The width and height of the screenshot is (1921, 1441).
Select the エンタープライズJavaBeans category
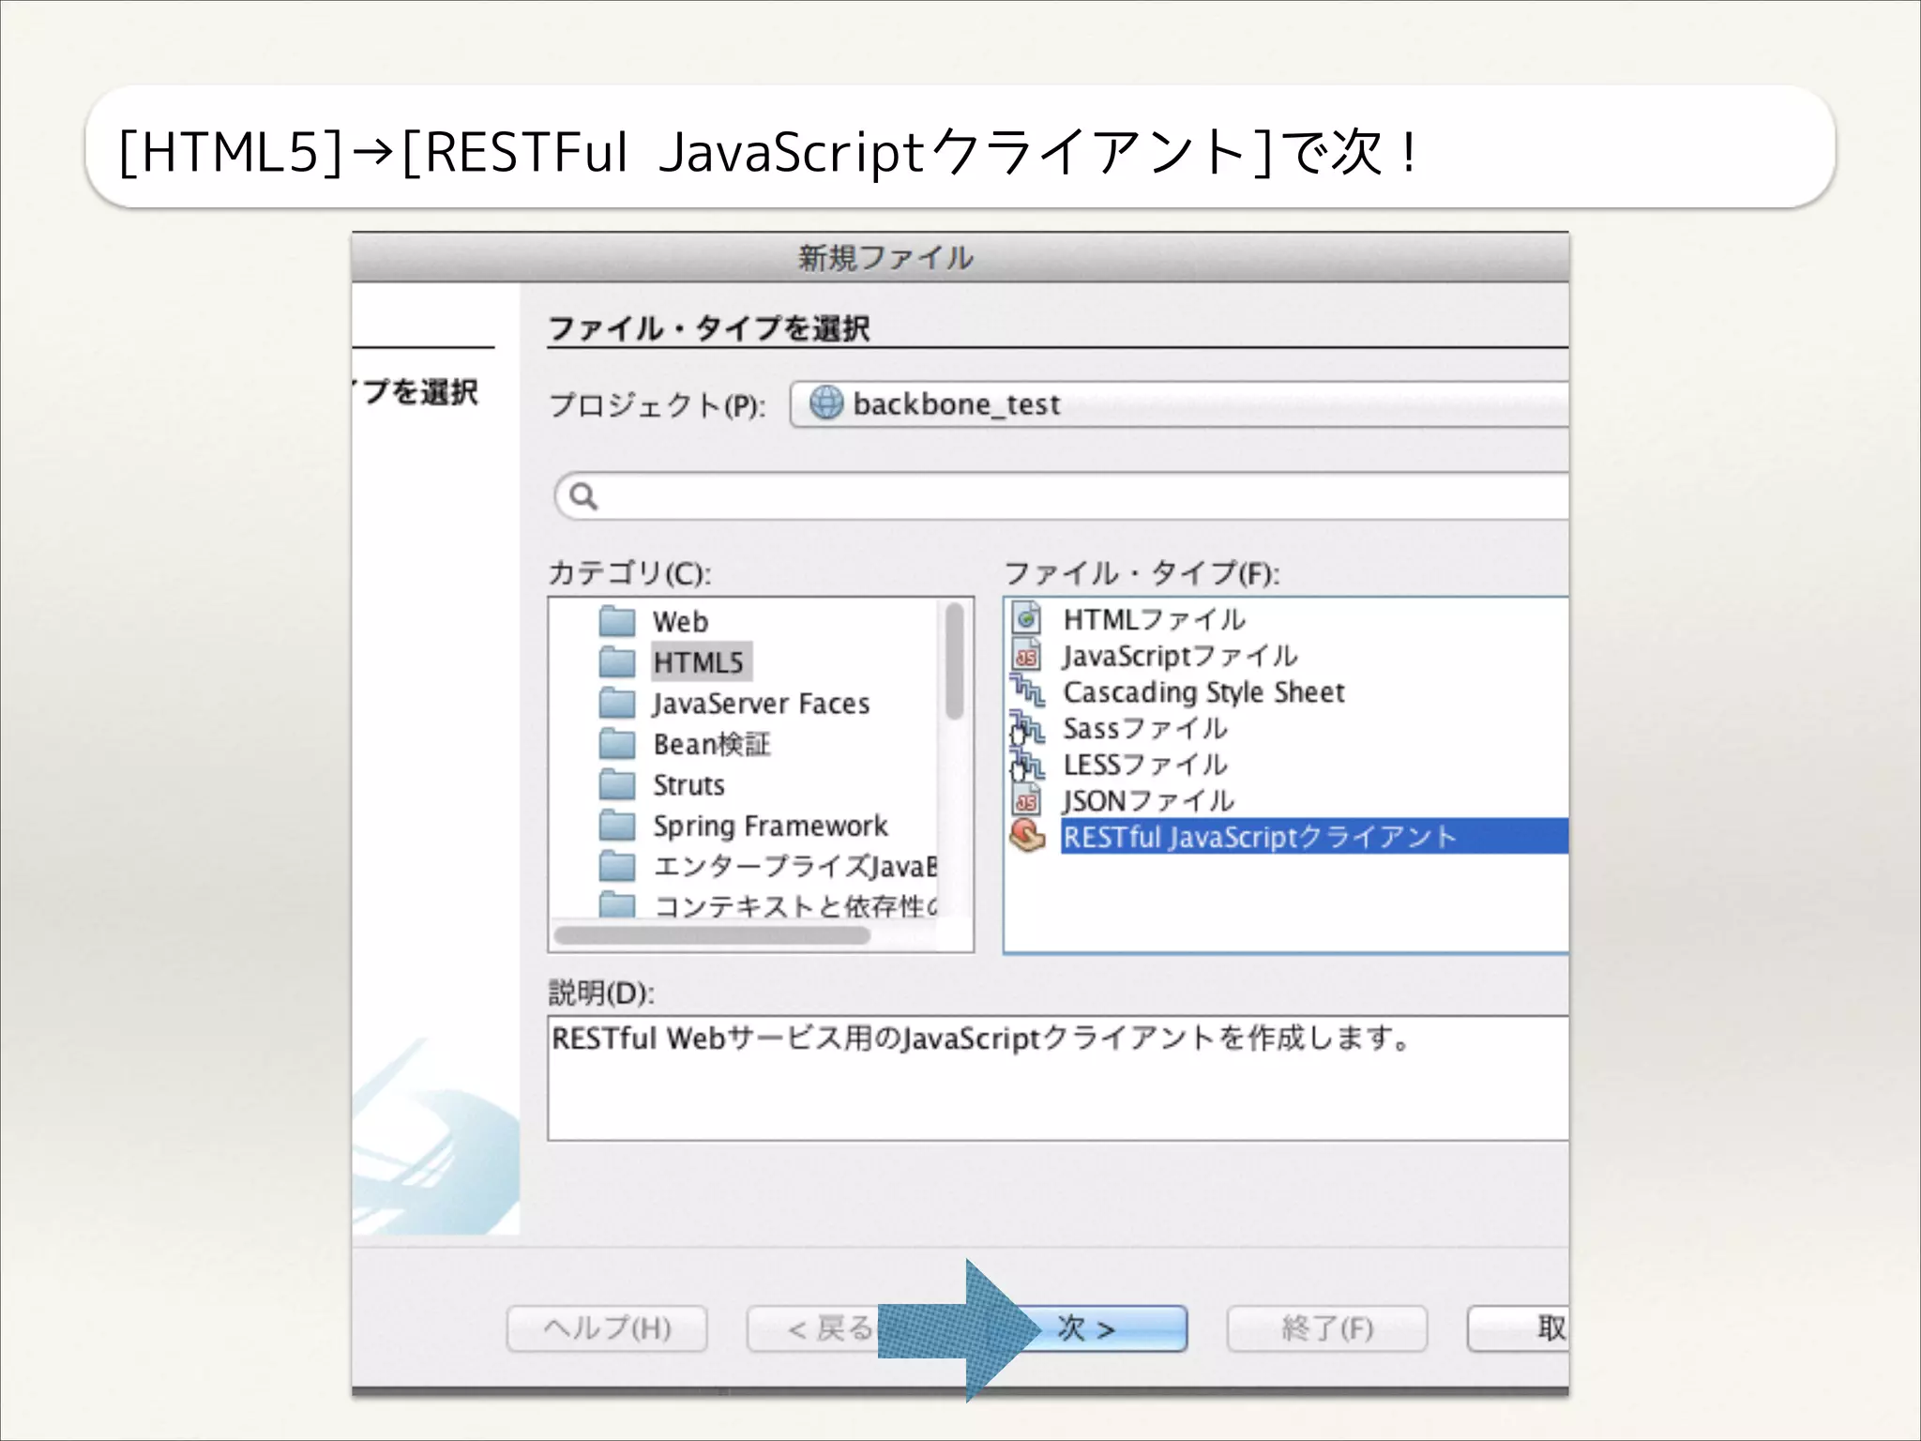pyautogui.click(x=794, y=866)
